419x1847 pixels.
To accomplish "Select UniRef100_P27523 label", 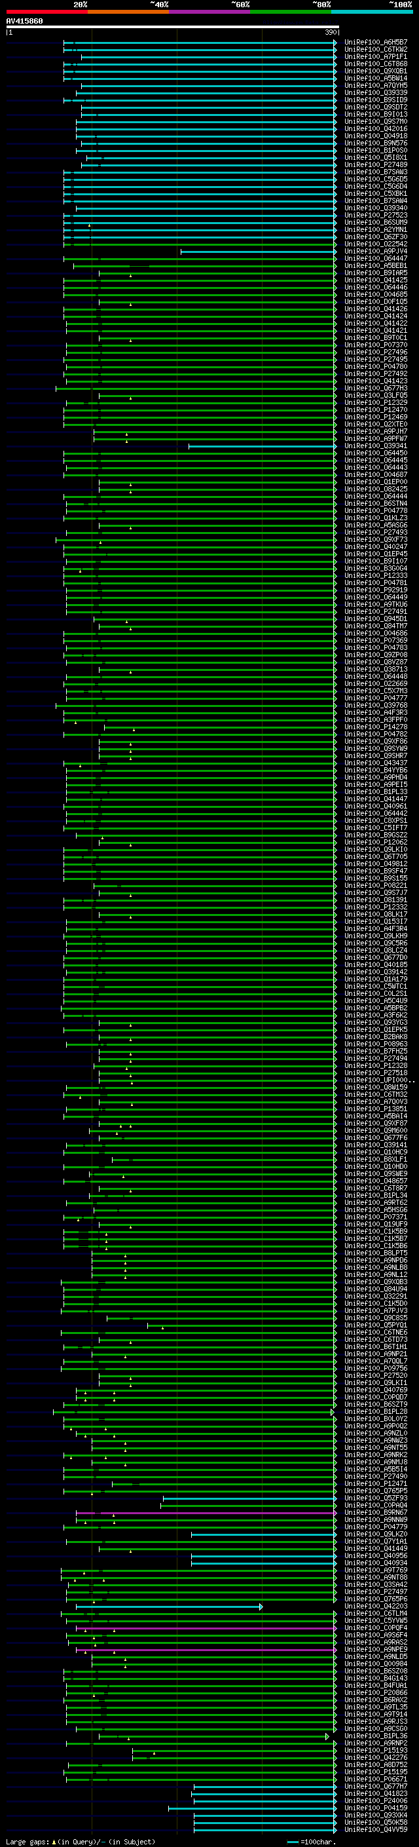I will click(x=376, y=215).
